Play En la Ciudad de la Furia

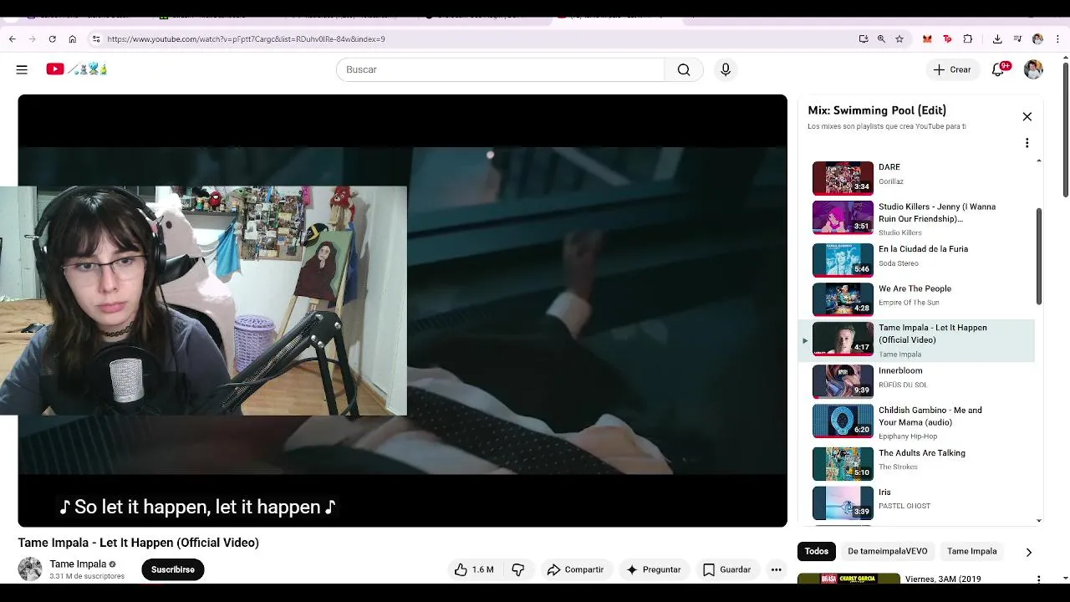(x=917, y=259)
